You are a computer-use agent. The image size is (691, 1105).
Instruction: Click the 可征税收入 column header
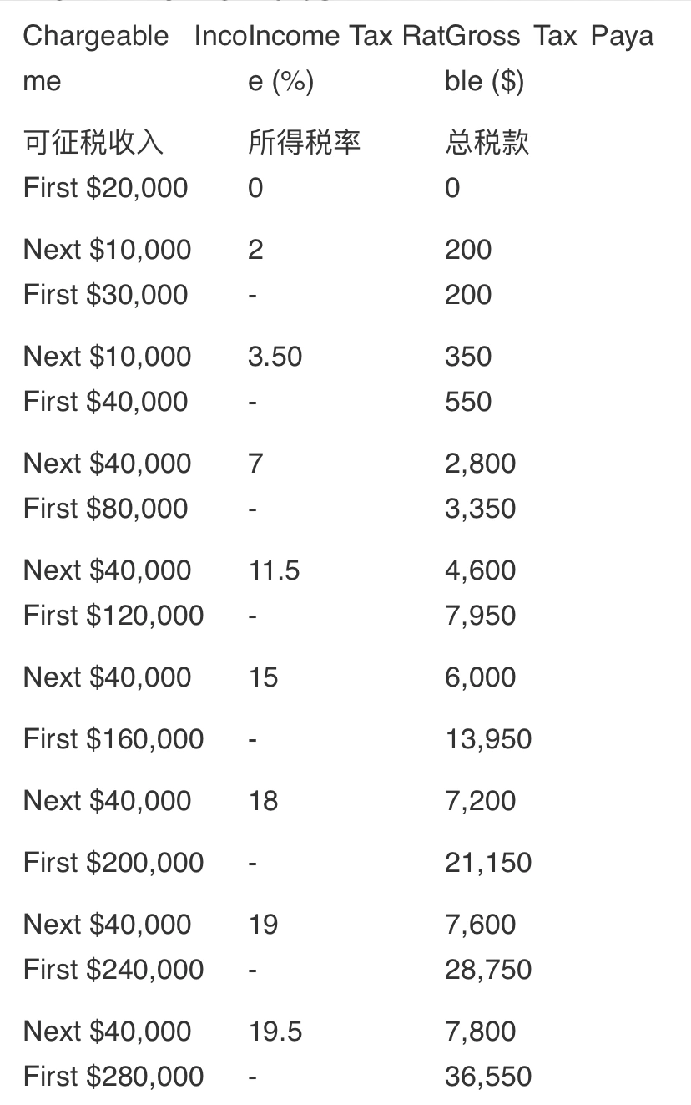click(93, 143)
